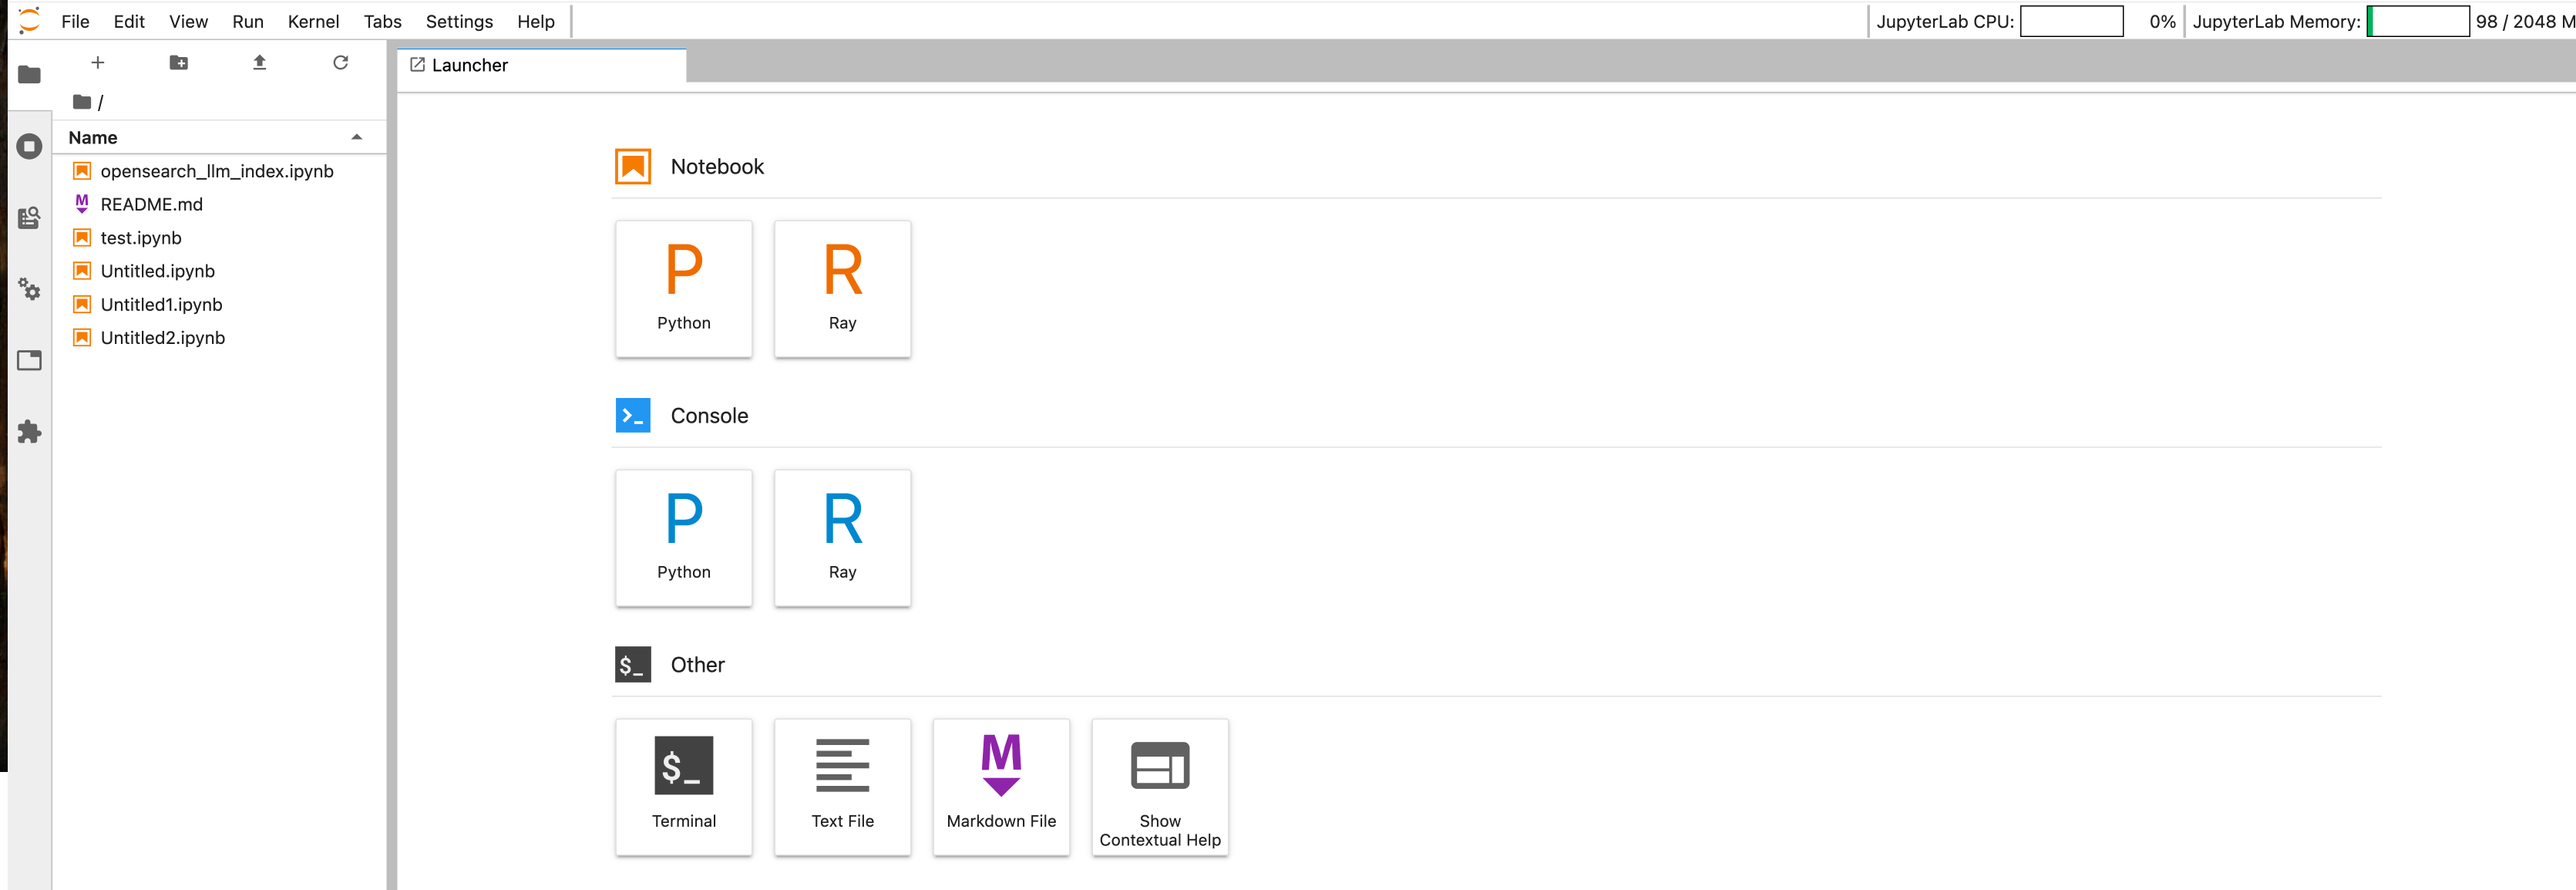Open the Running Terminals and Kernels sidebar

point(29,147)
